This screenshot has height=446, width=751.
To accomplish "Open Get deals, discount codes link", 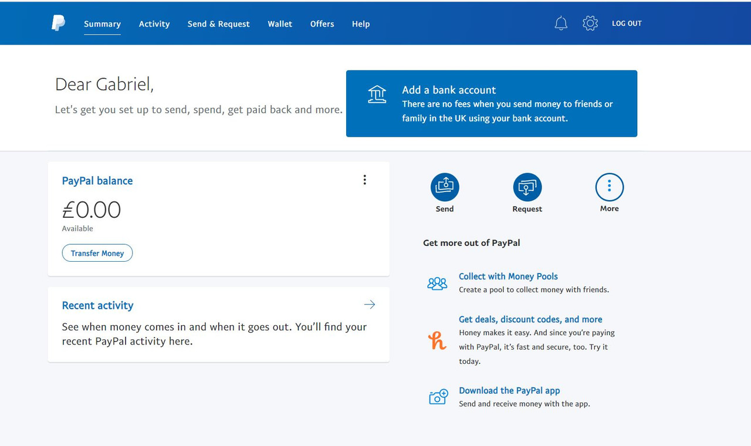I will click(x=530, y=319).
